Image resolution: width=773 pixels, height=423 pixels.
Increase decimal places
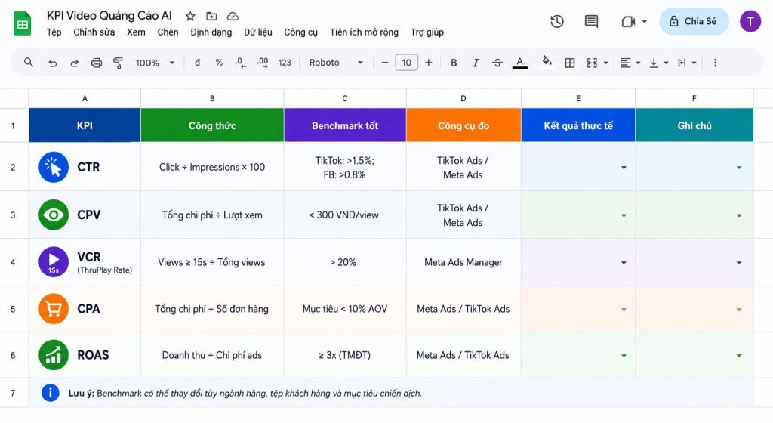pyautogui.click(x=262, y=63)
